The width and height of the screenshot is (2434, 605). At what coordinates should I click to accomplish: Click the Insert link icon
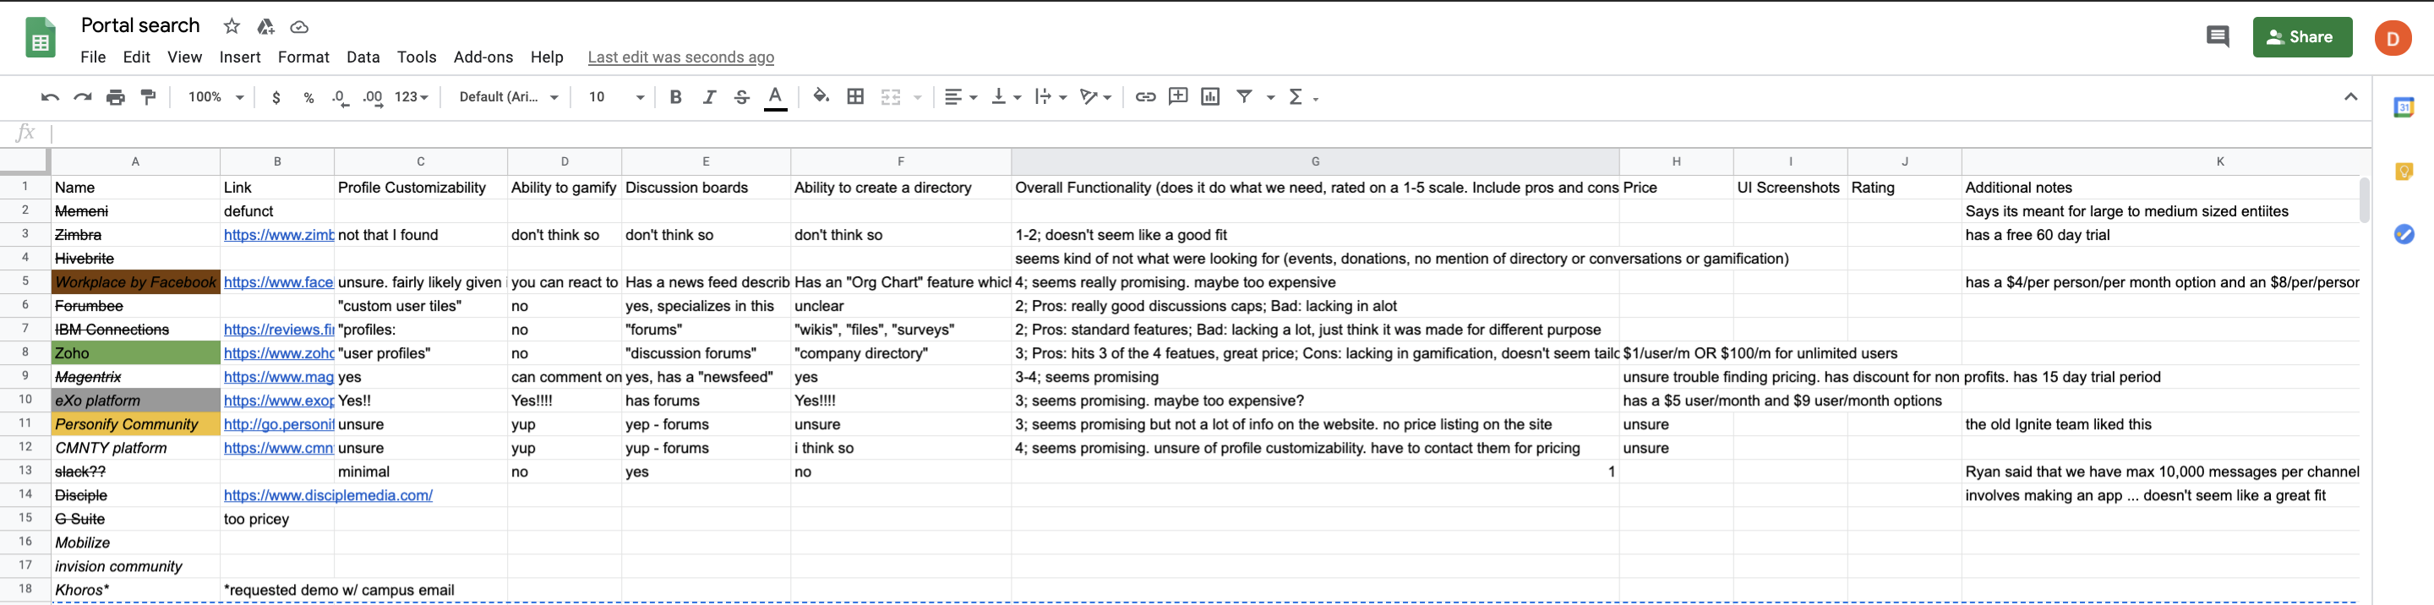point(1145,97)
